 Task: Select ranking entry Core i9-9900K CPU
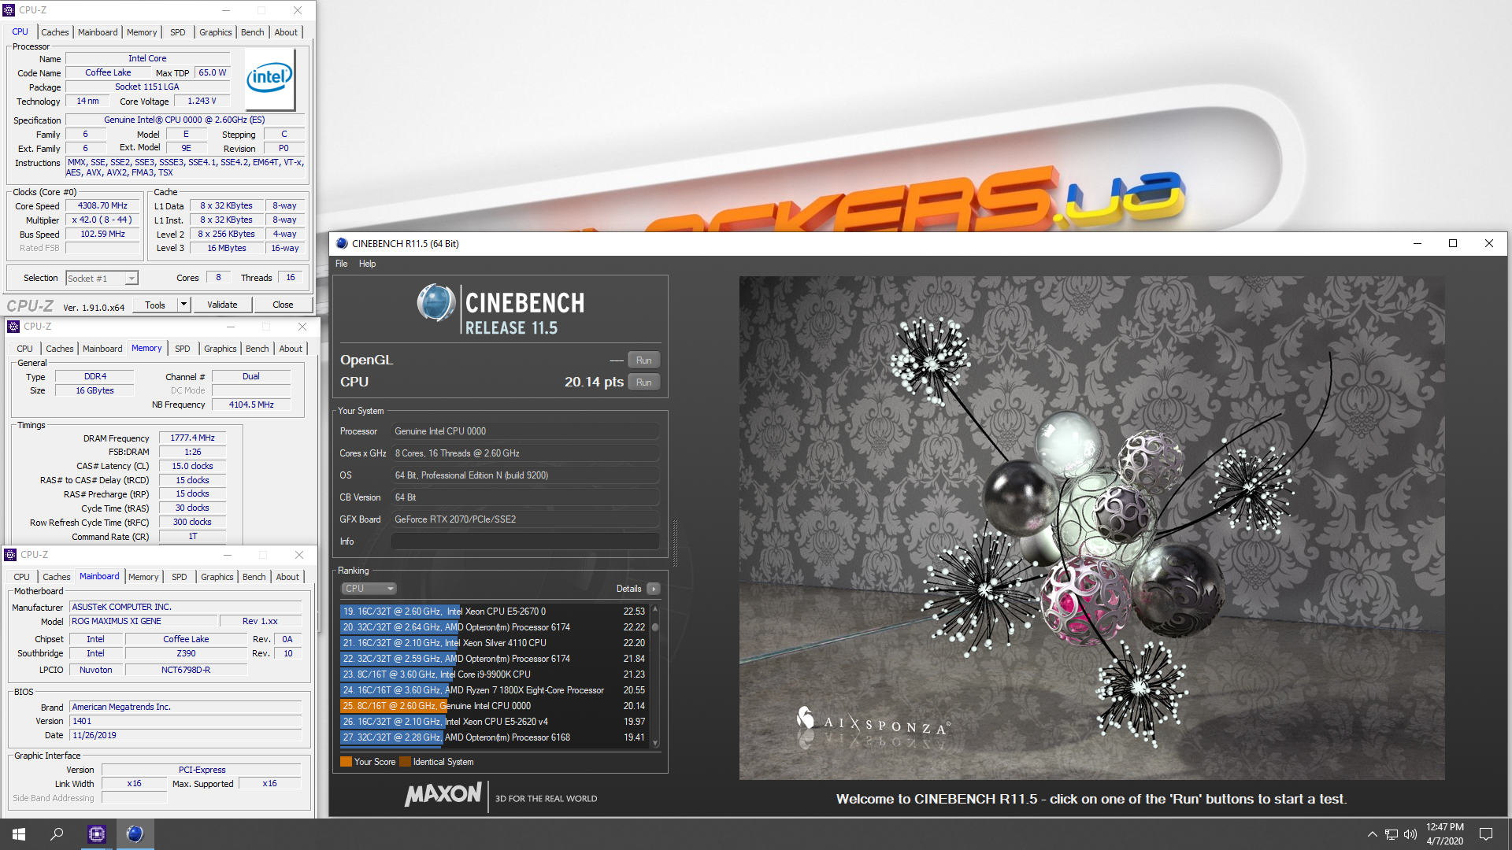coord(494,674)
